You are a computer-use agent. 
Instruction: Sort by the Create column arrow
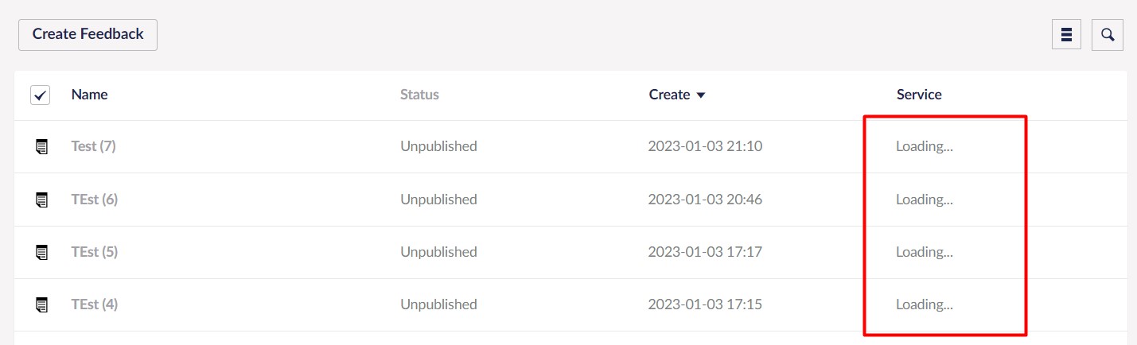tap(701, 95)
